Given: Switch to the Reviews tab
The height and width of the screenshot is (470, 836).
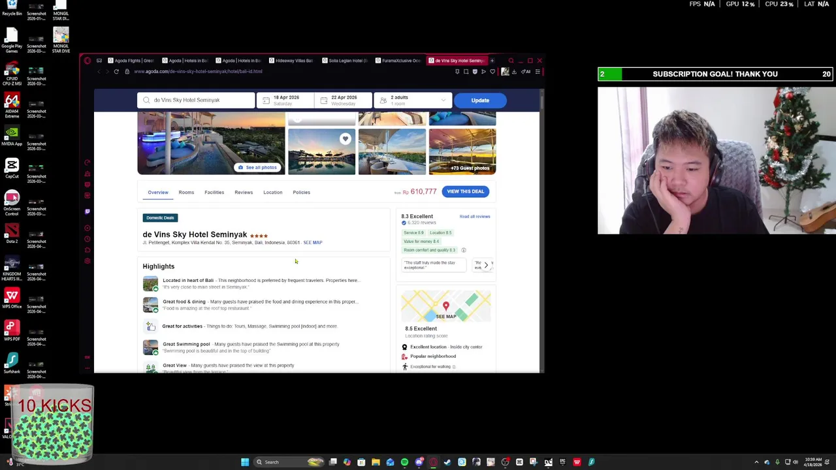Looking at the screenshot, I should coord(244,193).
